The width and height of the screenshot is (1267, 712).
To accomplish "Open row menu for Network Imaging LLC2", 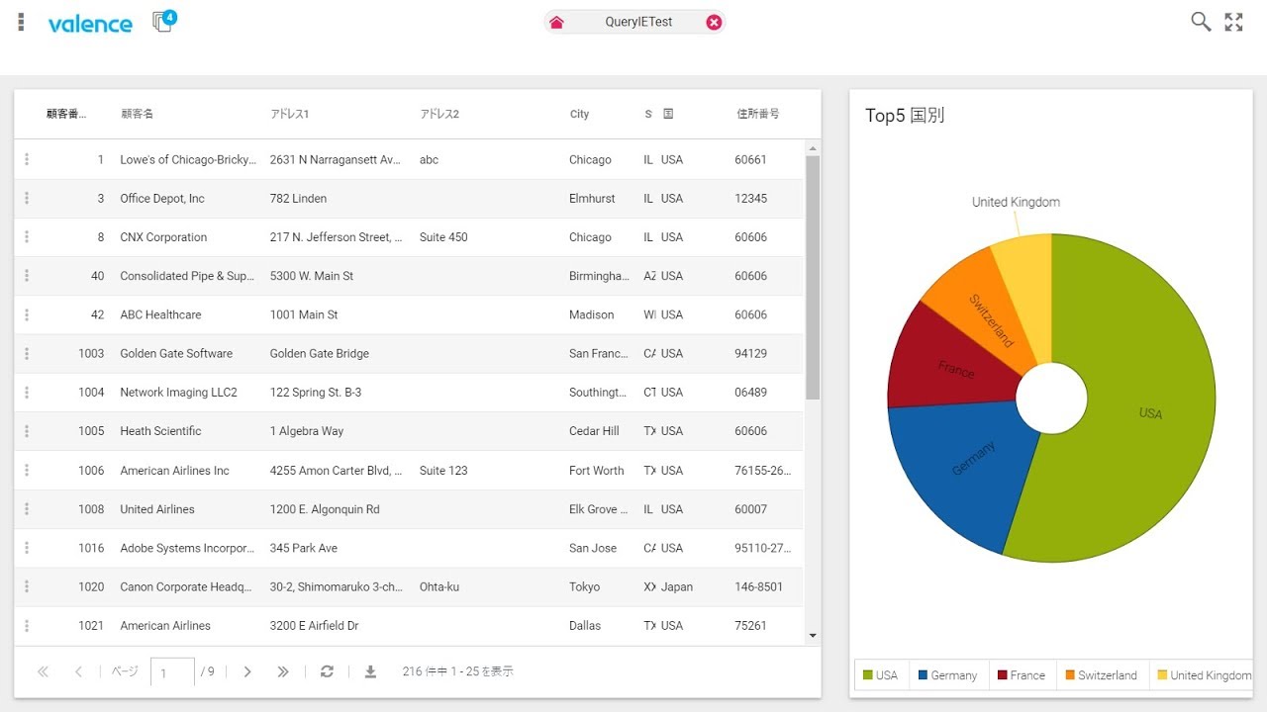I will (27, 393).
